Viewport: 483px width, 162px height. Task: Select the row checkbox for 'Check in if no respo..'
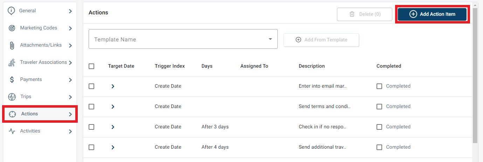[91, 127]
